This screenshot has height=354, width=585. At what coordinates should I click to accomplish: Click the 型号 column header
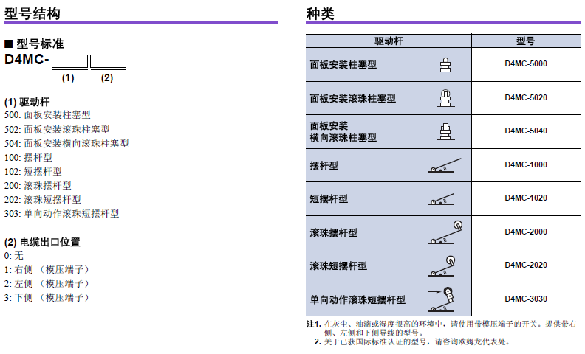[x=526, y=41]
